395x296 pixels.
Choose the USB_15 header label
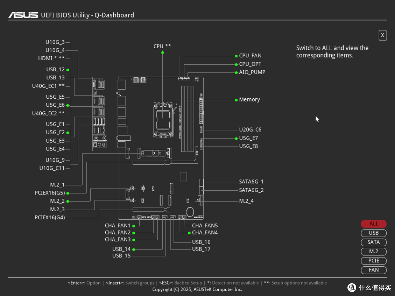coord(121,256)
